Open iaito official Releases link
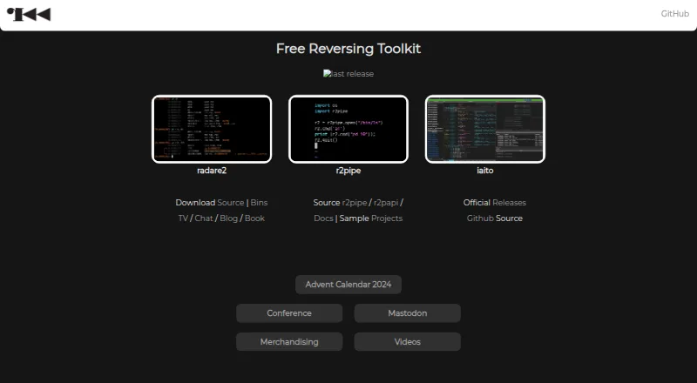This screenshot has height=383, width=697. pyautogui.click(x=509, y=203)
